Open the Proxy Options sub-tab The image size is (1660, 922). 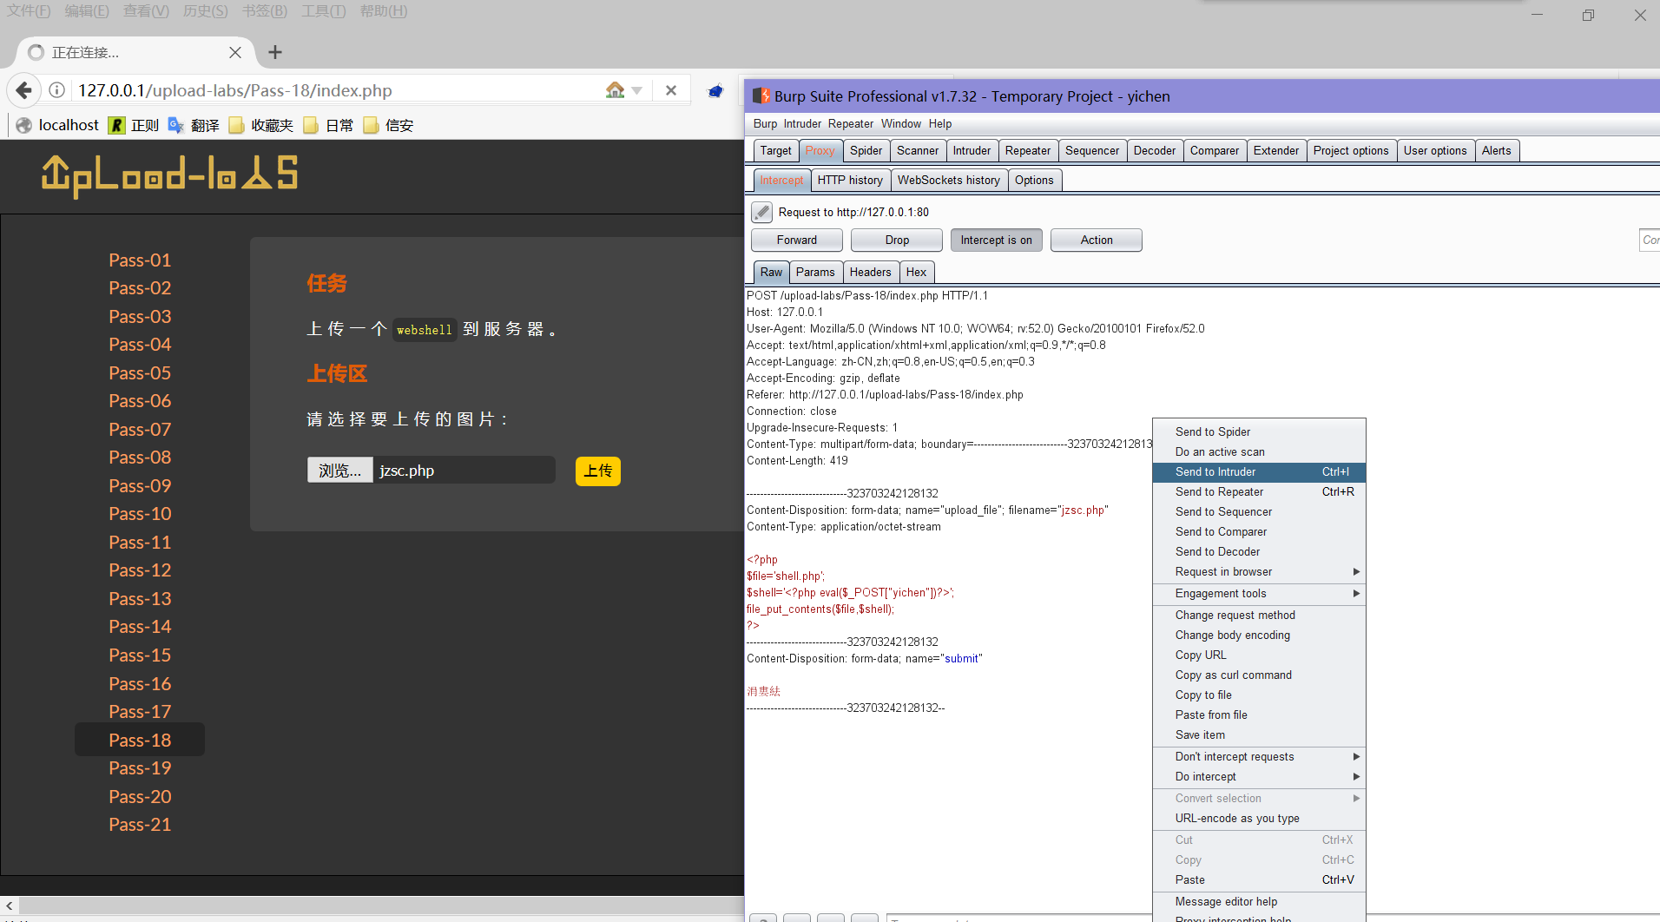[x=1034, y=180]
